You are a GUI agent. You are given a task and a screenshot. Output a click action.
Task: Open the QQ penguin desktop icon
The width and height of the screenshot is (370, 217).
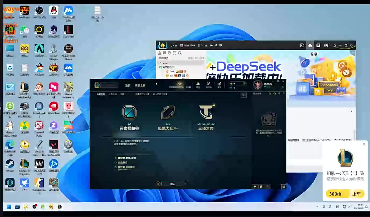[x=54, y=11]
